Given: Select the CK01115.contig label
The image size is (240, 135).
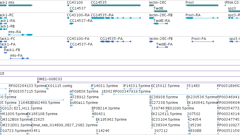Looking at the screenshot, I should [59, 86].
